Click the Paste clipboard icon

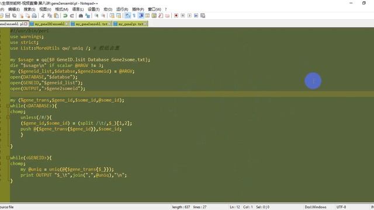[57, 16]
